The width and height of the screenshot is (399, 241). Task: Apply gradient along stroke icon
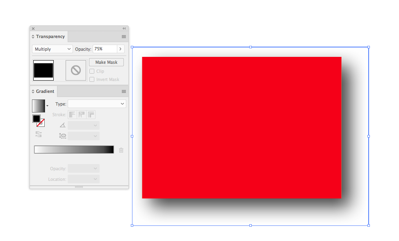82,115
